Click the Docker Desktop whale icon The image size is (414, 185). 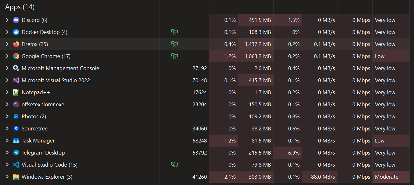coord(16,32)
